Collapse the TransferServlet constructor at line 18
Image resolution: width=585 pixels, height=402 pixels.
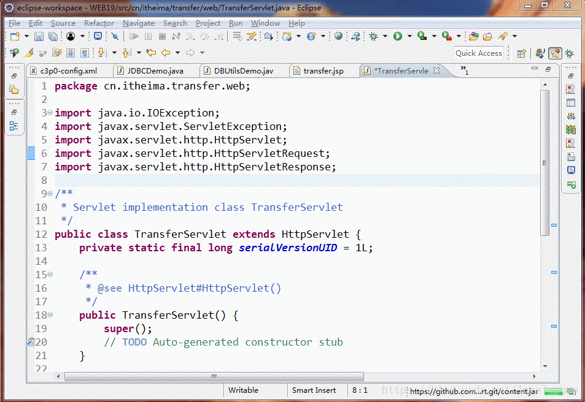click(x=50, y=315)
